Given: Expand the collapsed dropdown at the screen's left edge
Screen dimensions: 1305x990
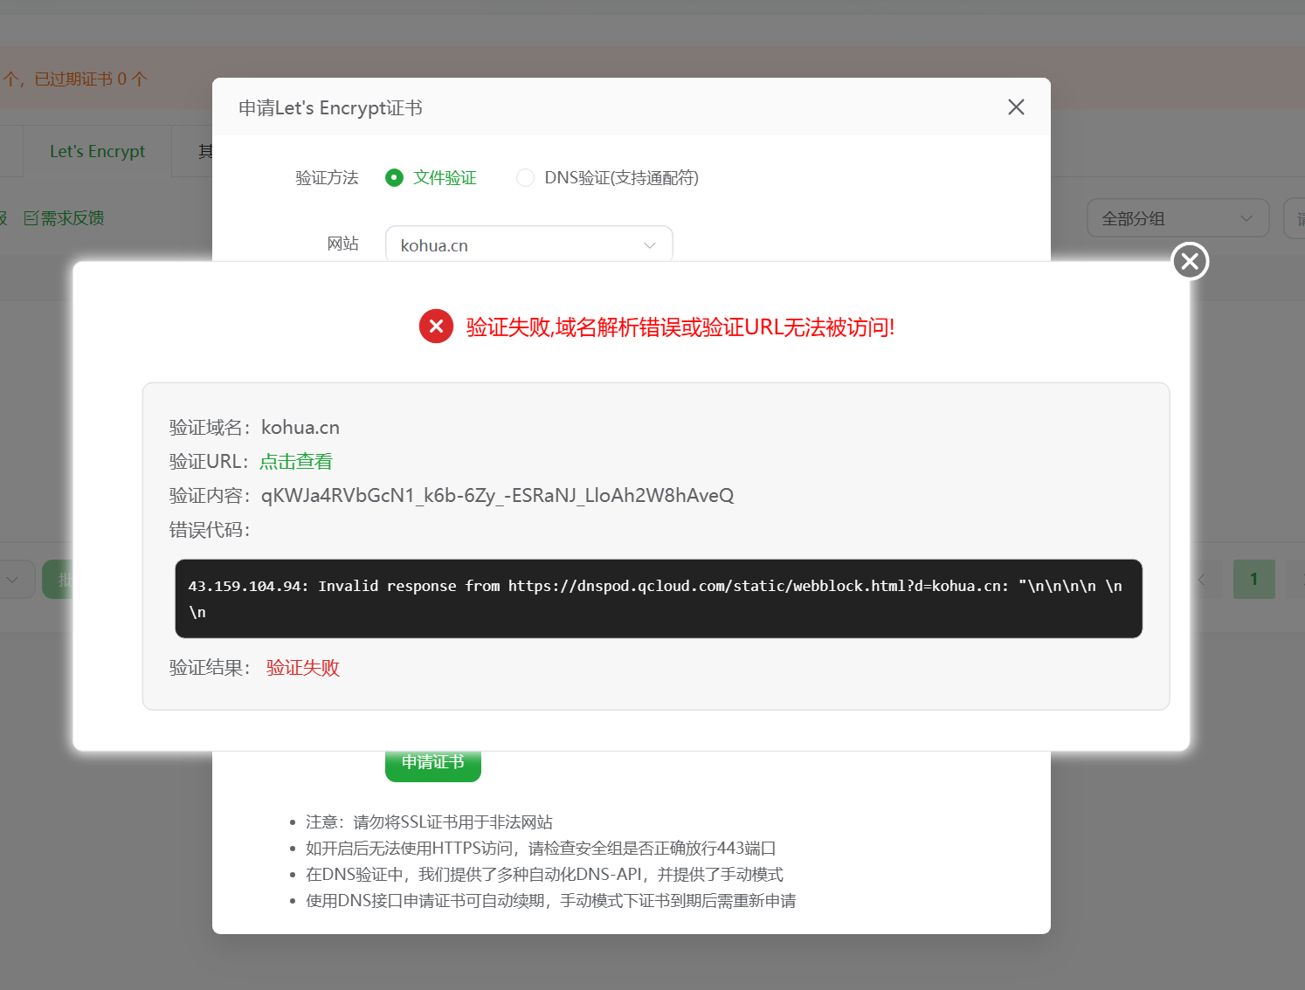Looking at the screenshot, I should (13, 579).
